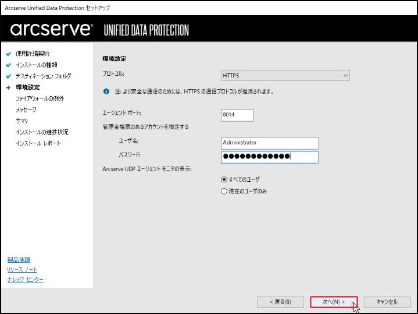Click the 環境設定 heading in main panel

(x=115, y=59)
